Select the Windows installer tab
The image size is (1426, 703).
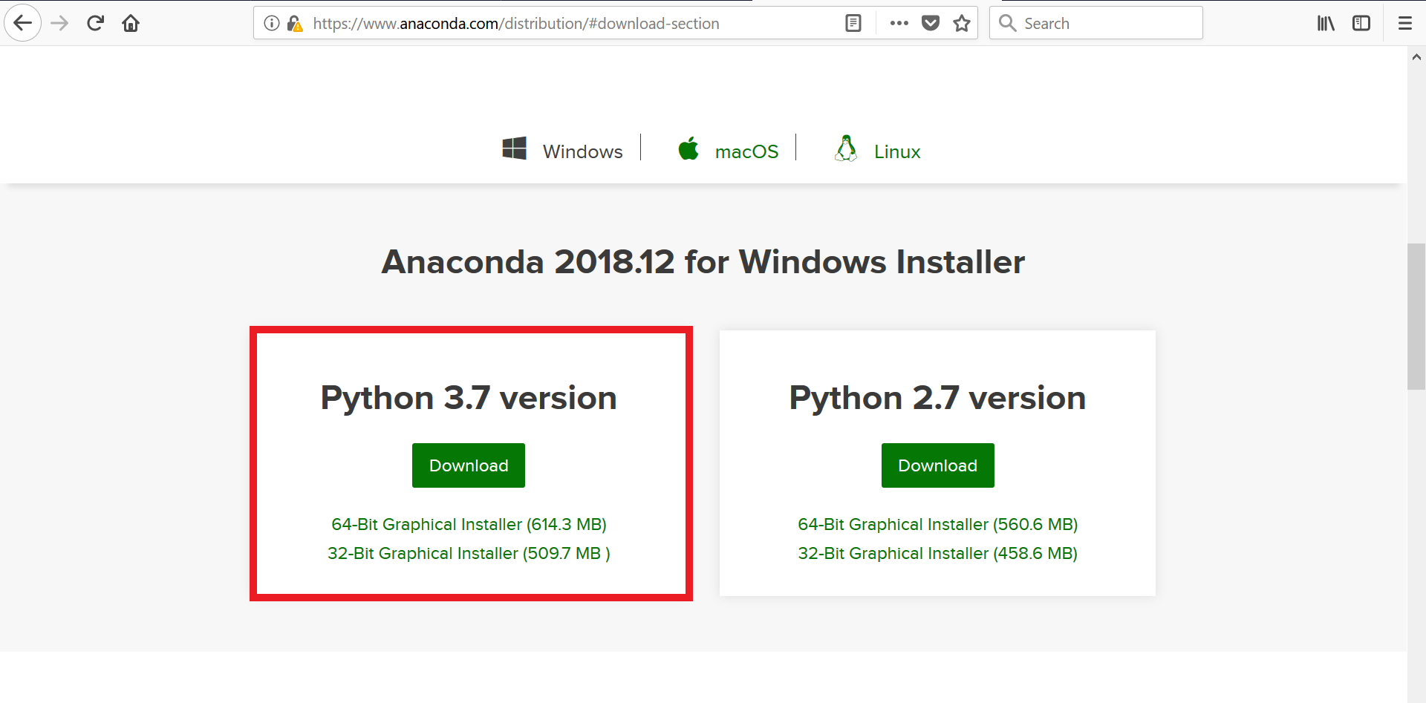(563, 151)
